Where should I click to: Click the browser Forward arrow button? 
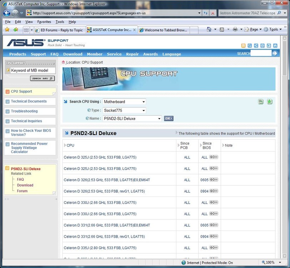click(x=15, y=13)
